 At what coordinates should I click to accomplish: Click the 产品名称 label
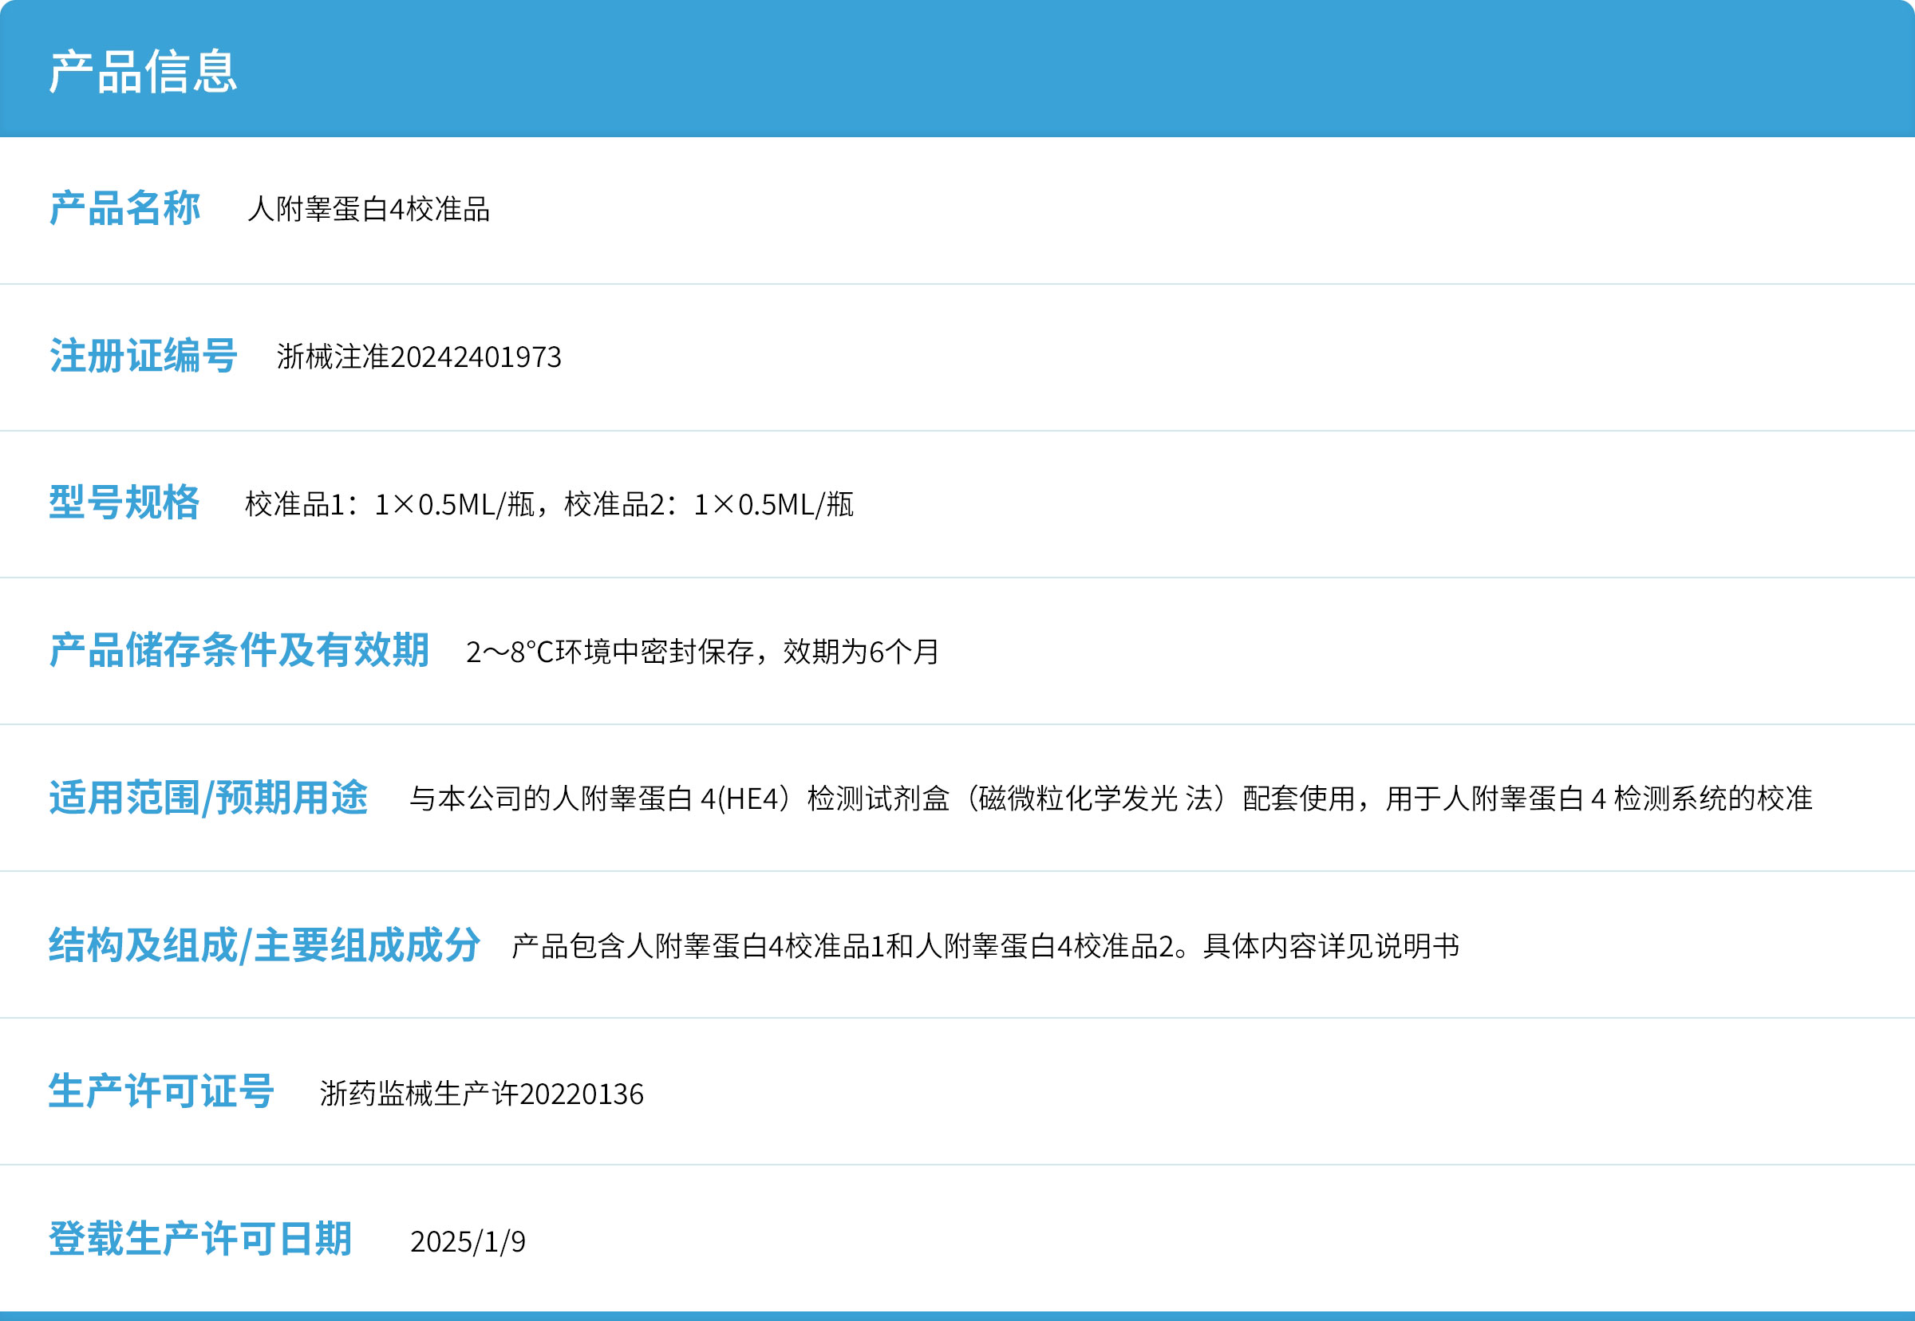(x=124, y=208)
